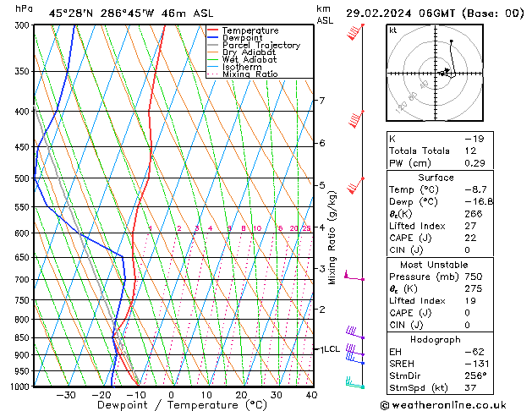Click the 0 temperature axis label
Screen dimensions: 532x411
pyautogui.click(x=172, y=395)
